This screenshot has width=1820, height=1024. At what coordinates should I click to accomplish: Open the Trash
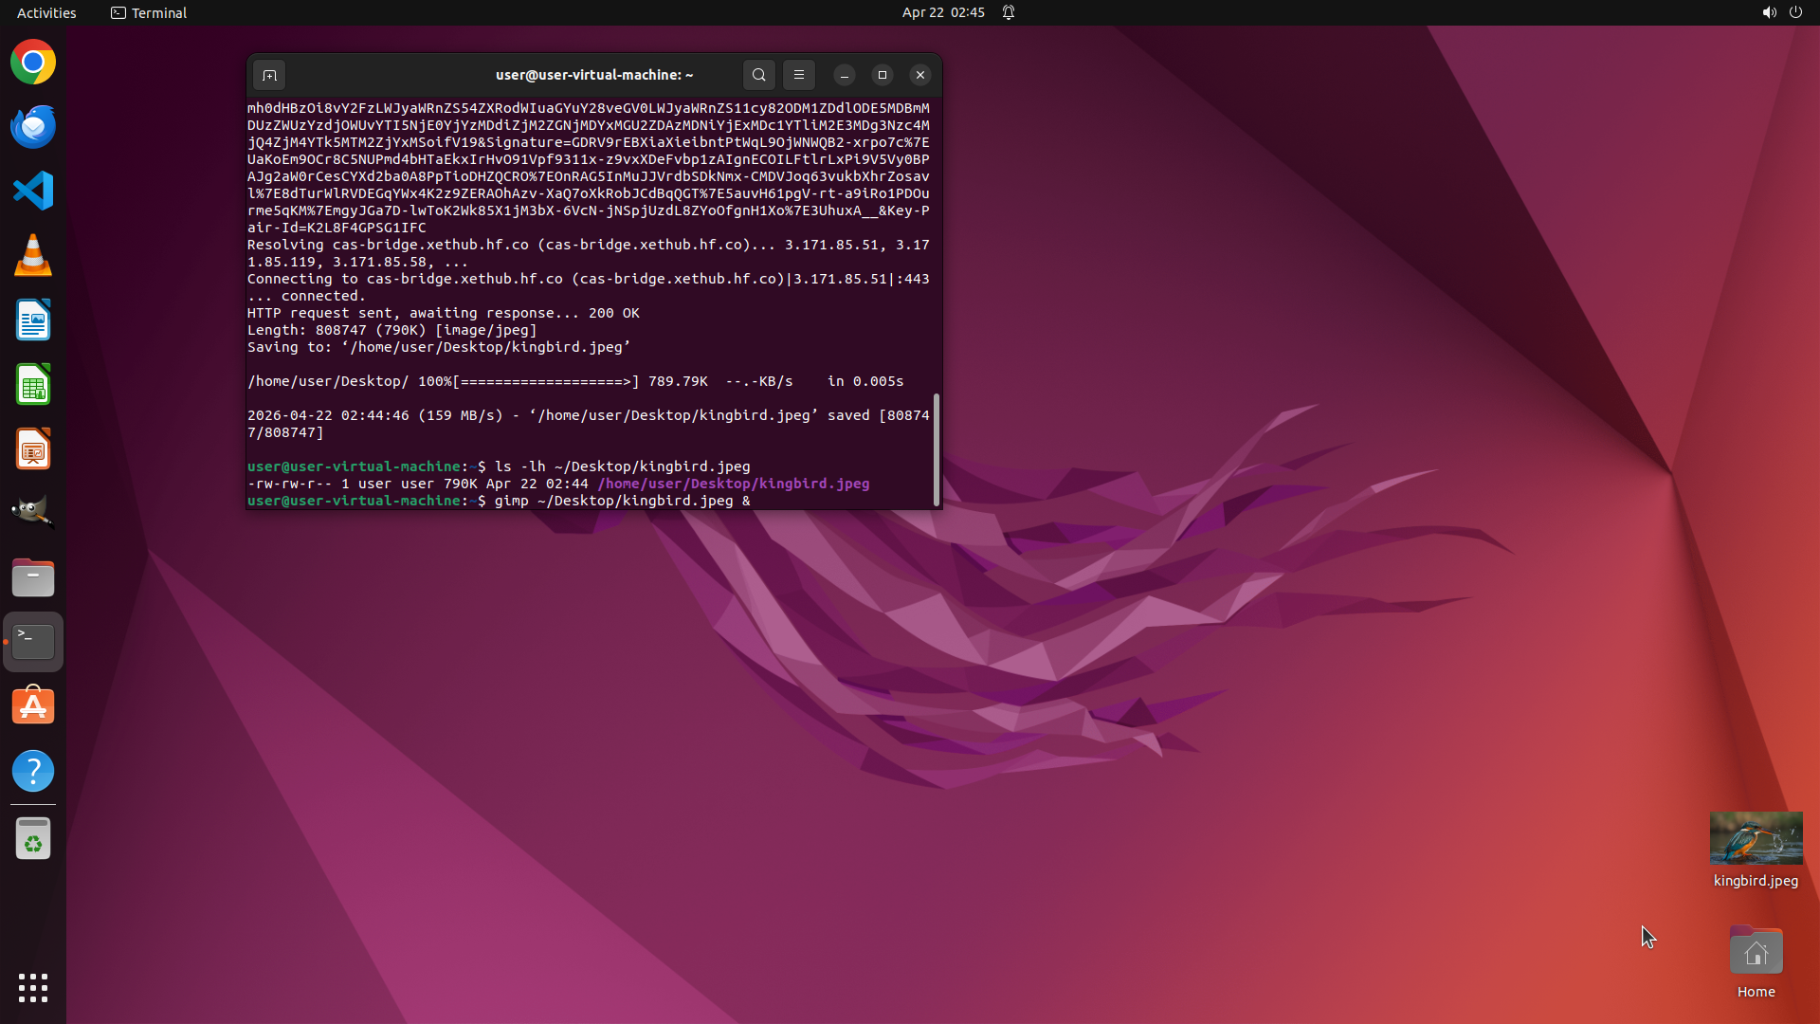pyautogui.click(x=33, y=839)
